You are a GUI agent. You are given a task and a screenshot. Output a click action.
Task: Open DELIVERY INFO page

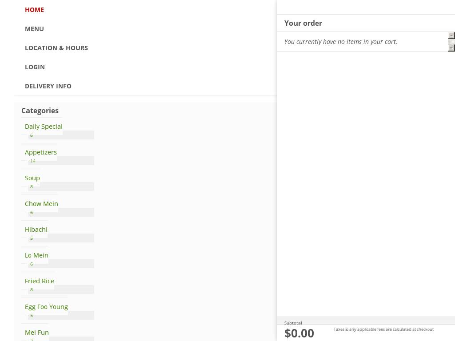point(48,86)
